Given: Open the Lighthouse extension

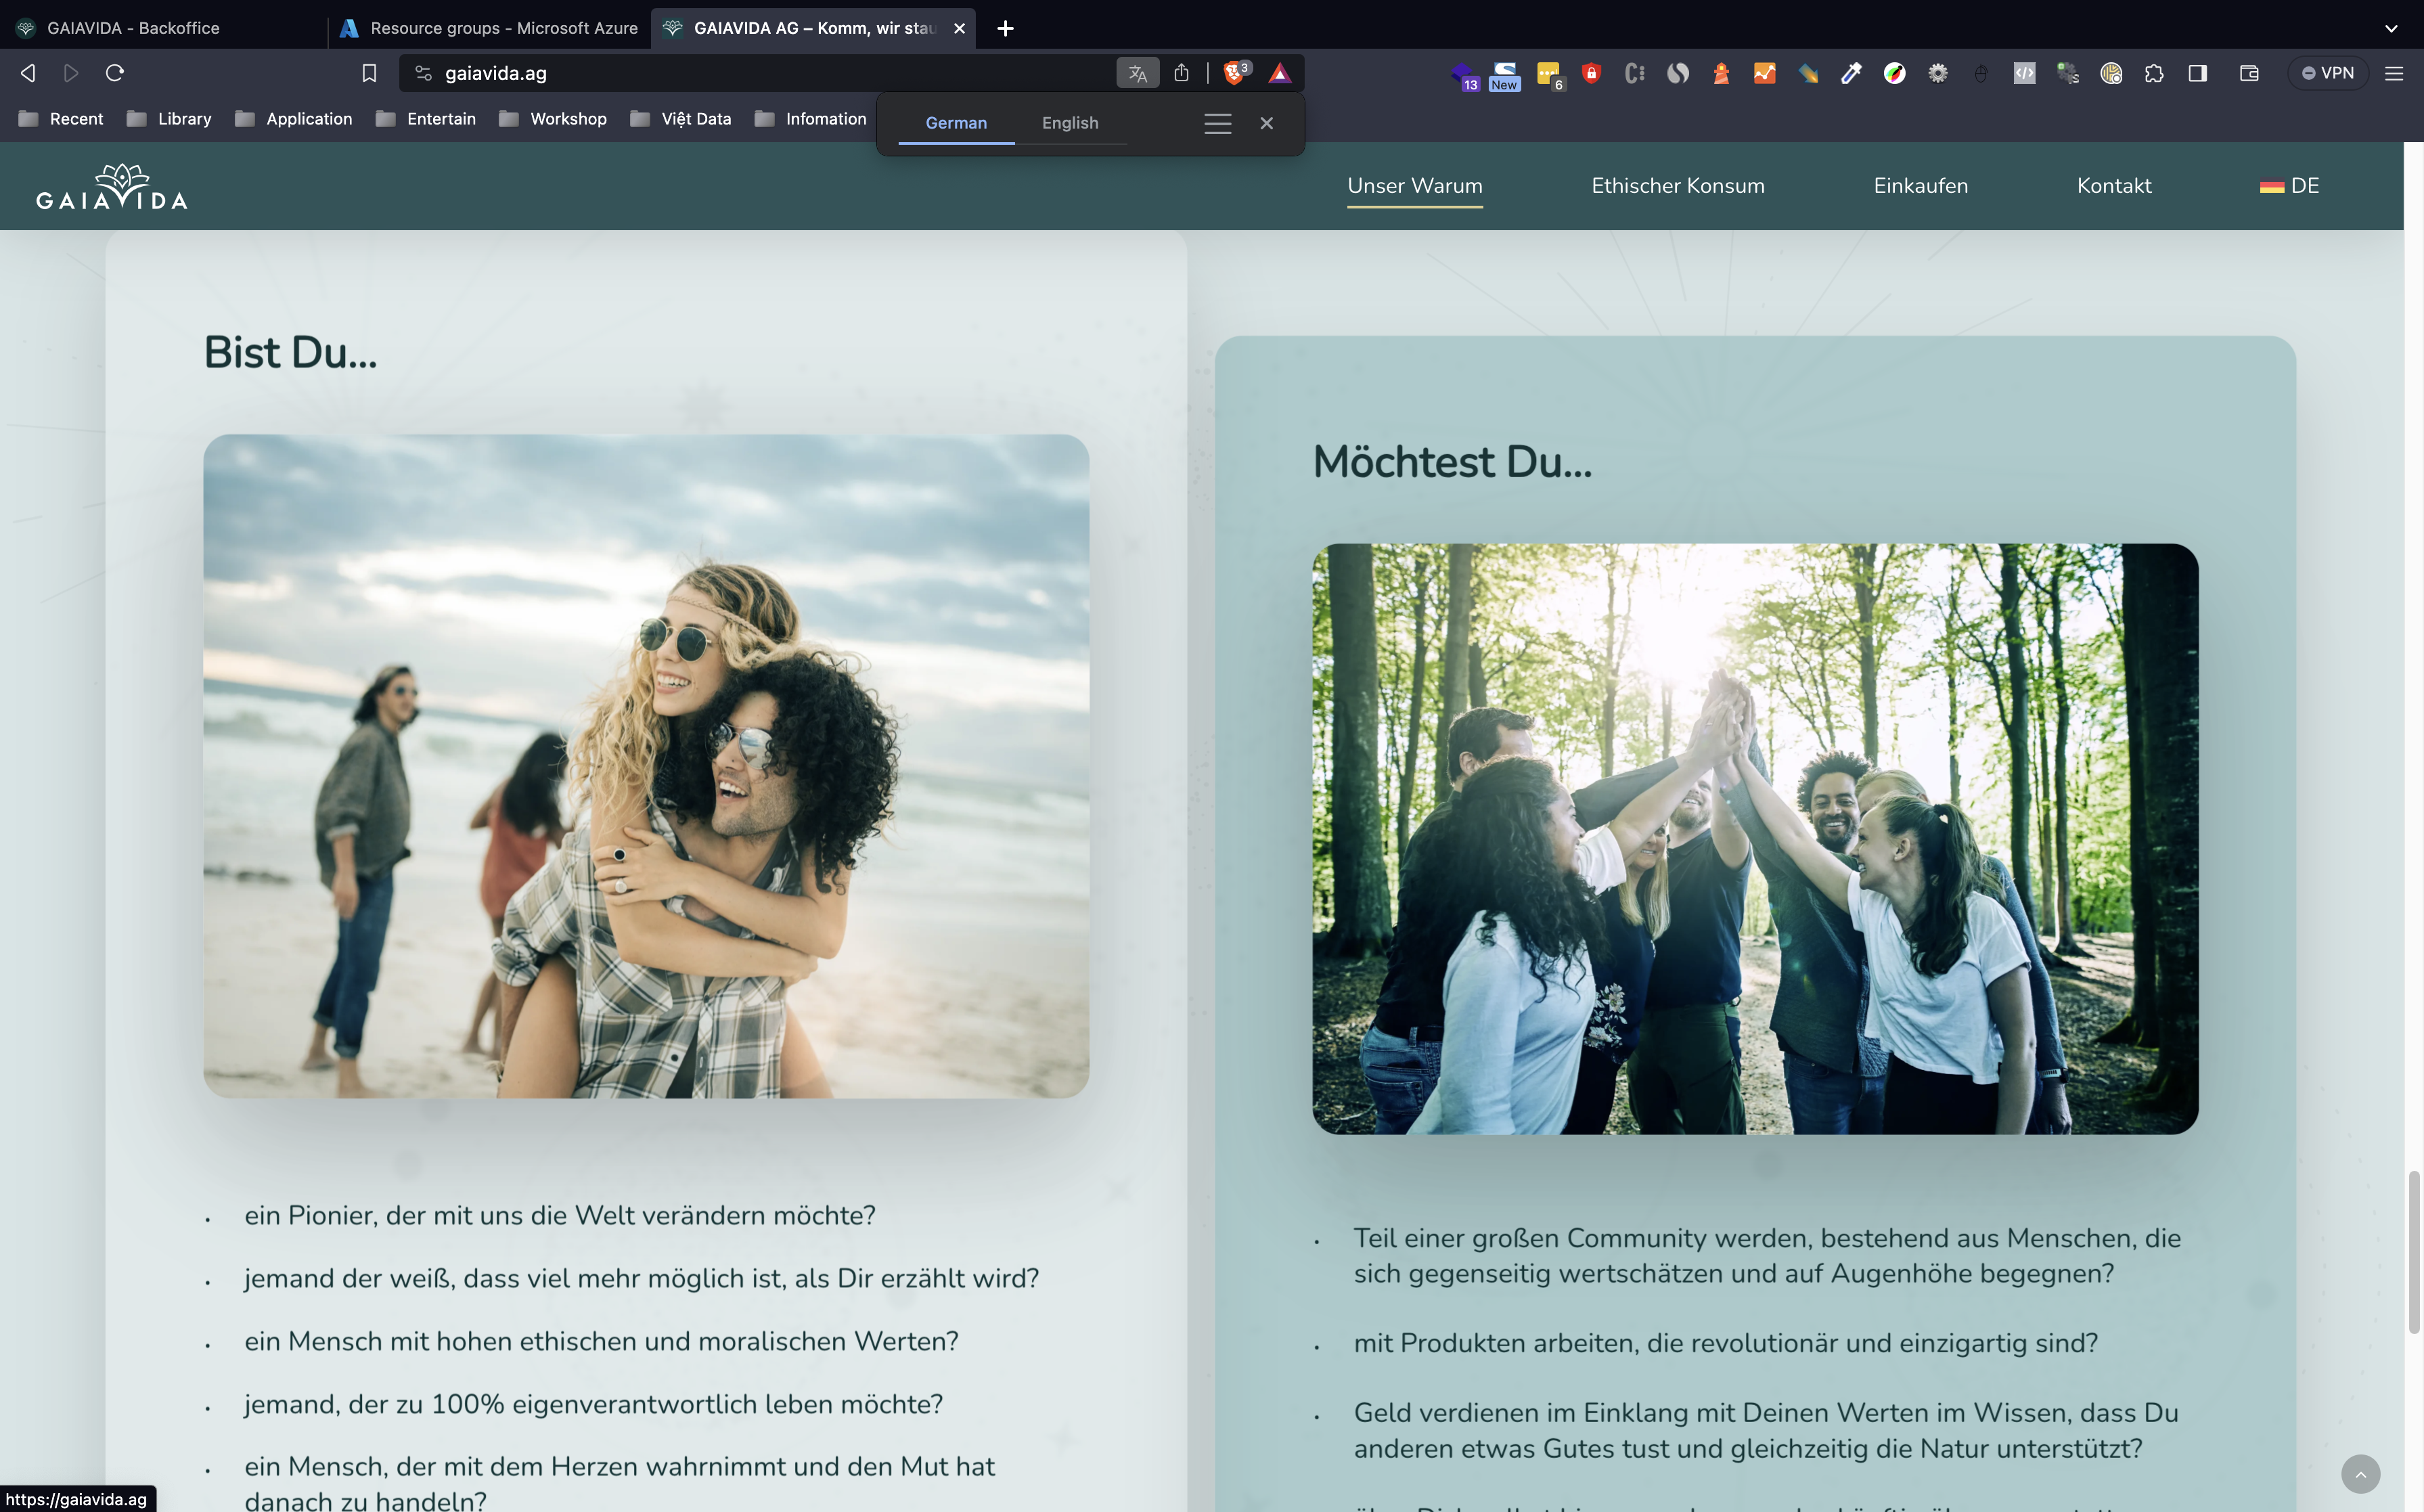Looking at the screenshot, I should coord(1722,73).
